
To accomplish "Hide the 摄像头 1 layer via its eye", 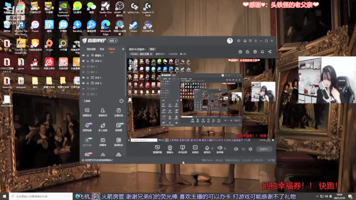I will (x=83, y=55).
